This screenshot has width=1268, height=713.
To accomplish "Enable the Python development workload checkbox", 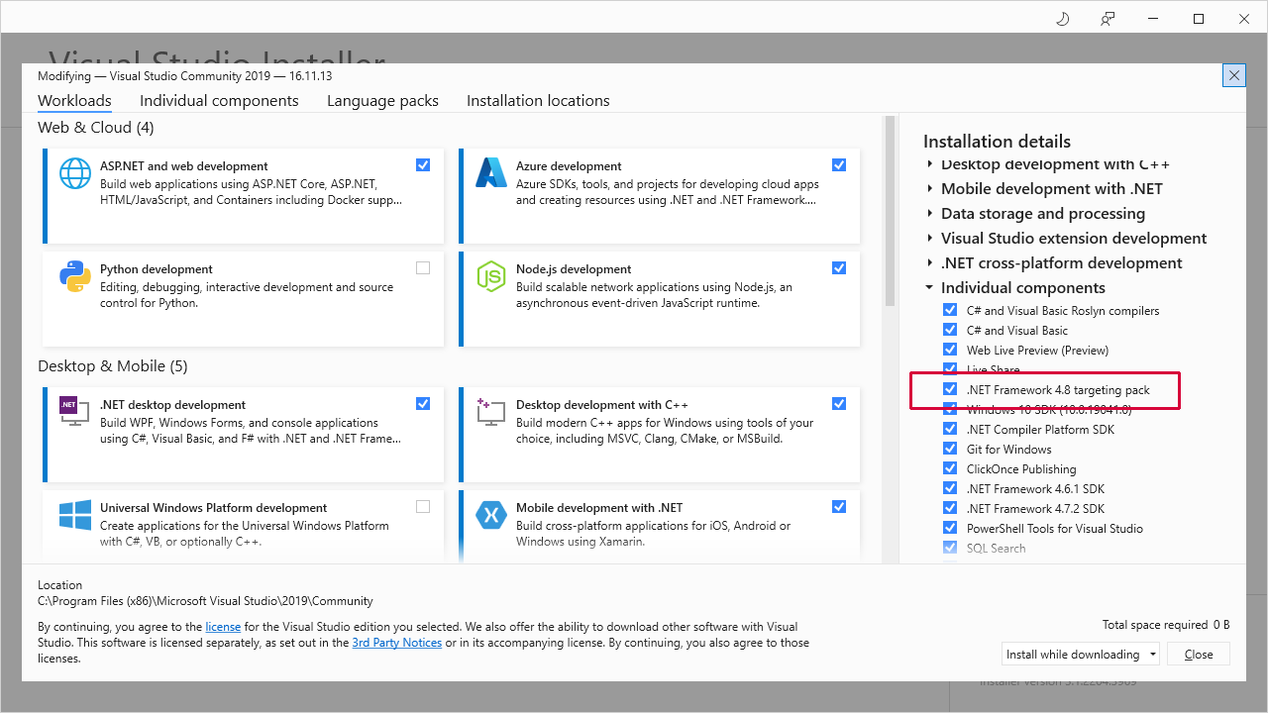I will (423, 267).
